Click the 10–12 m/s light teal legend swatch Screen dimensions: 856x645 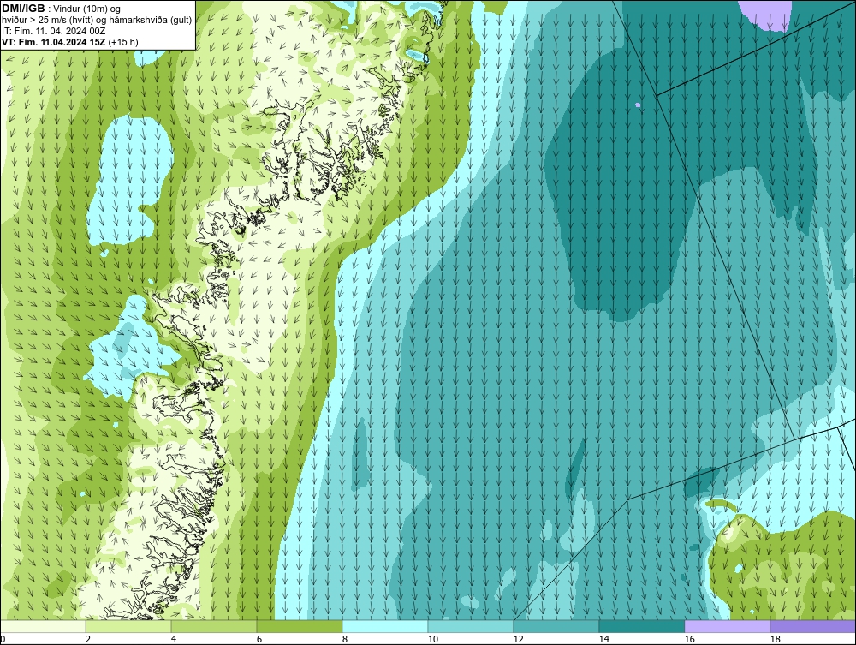click(471, 626)
